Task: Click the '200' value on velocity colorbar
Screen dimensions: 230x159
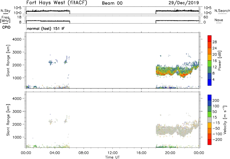Action: click(216, 100)
